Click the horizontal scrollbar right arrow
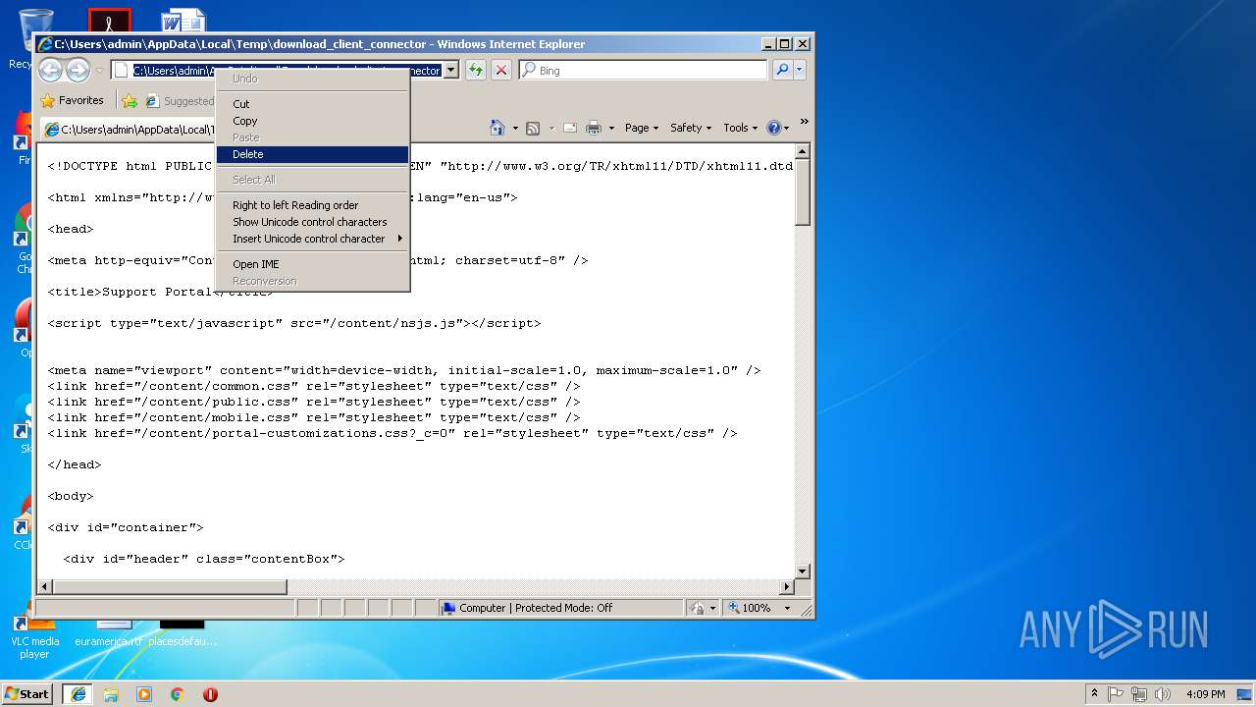The height and width of the screenshot is (707, 1256). [x=786, y=587]
